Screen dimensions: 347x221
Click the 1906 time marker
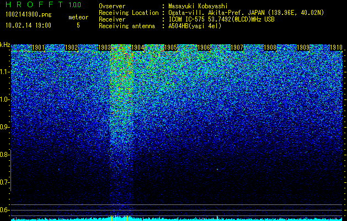[x=204, y=48]
